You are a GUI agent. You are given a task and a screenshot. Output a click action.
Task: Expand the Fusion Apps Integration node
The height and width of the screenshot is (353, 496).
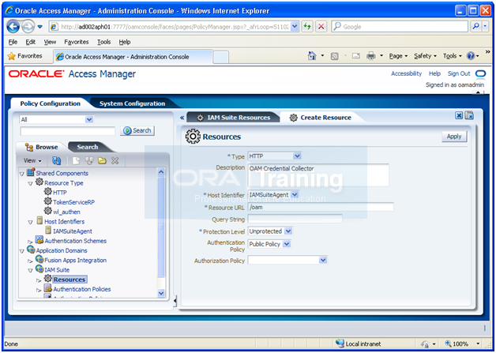click(x=30, y=261)
